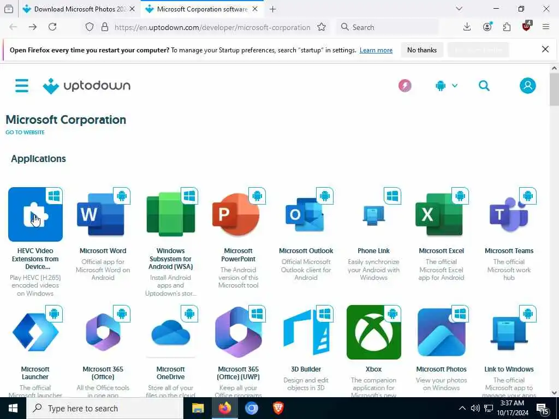Click the page vertical scrollbar thumb

coord(554,89)
